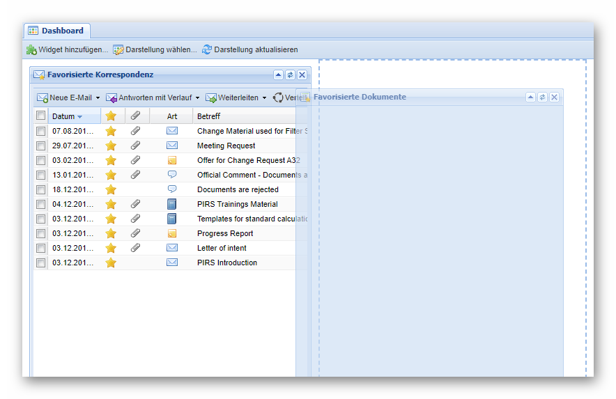The height and width of the screenshot is (399, 616).
Task: Check the PIRS Introduction row checkbox
Action: point(40,263)
